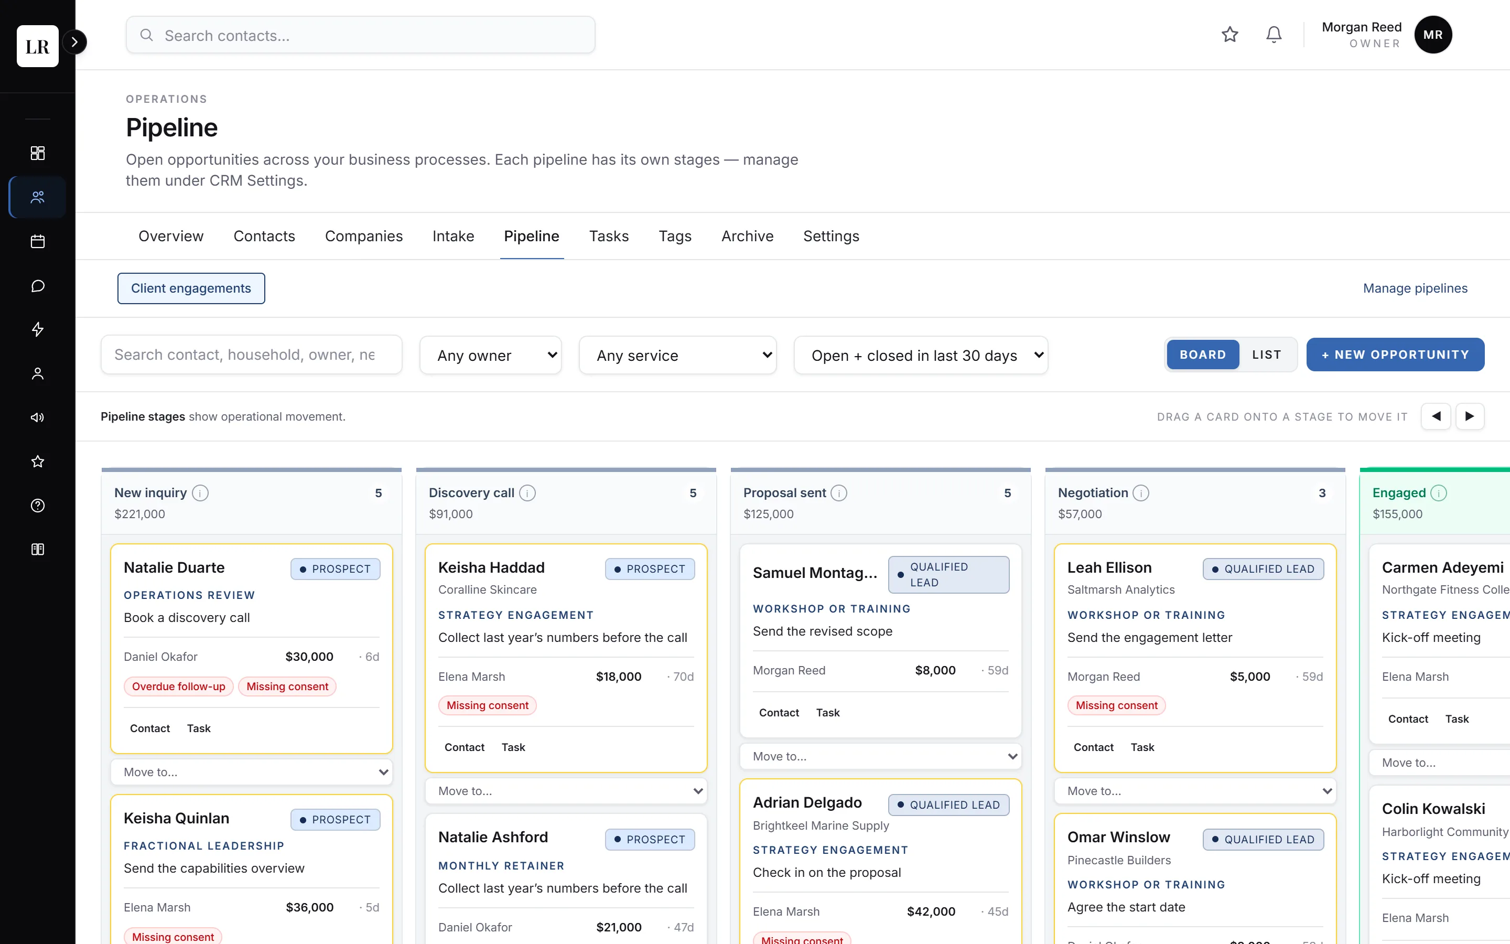
Task: Go to the Contacts tab
Action: 264,236
